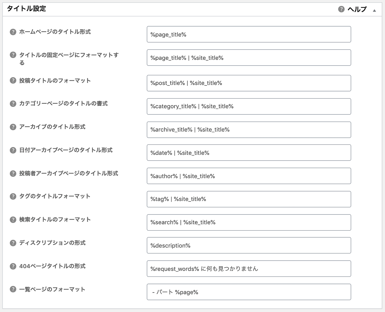Click the ディスクリプションの形式 label

(52, 243)
